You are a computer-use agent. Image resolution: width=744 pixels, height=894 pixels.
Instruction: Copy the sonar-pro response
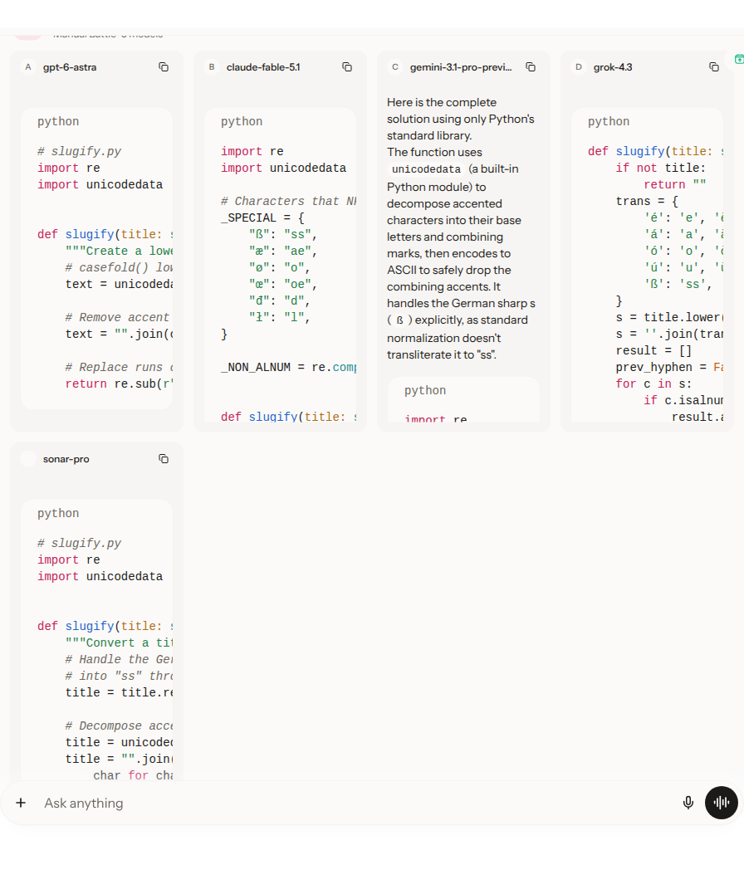(164, 459)
